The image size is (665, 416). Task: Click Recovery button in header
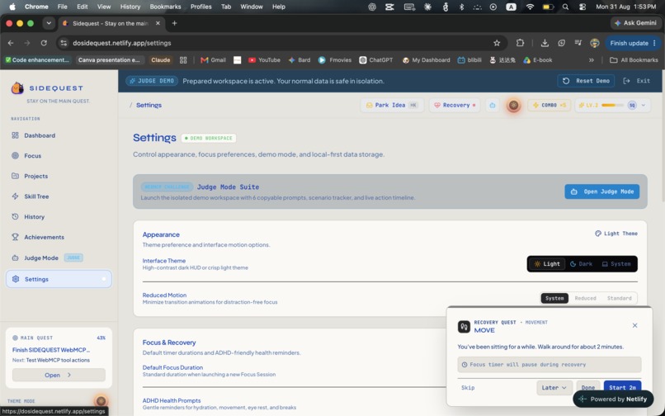coord(455,106)
